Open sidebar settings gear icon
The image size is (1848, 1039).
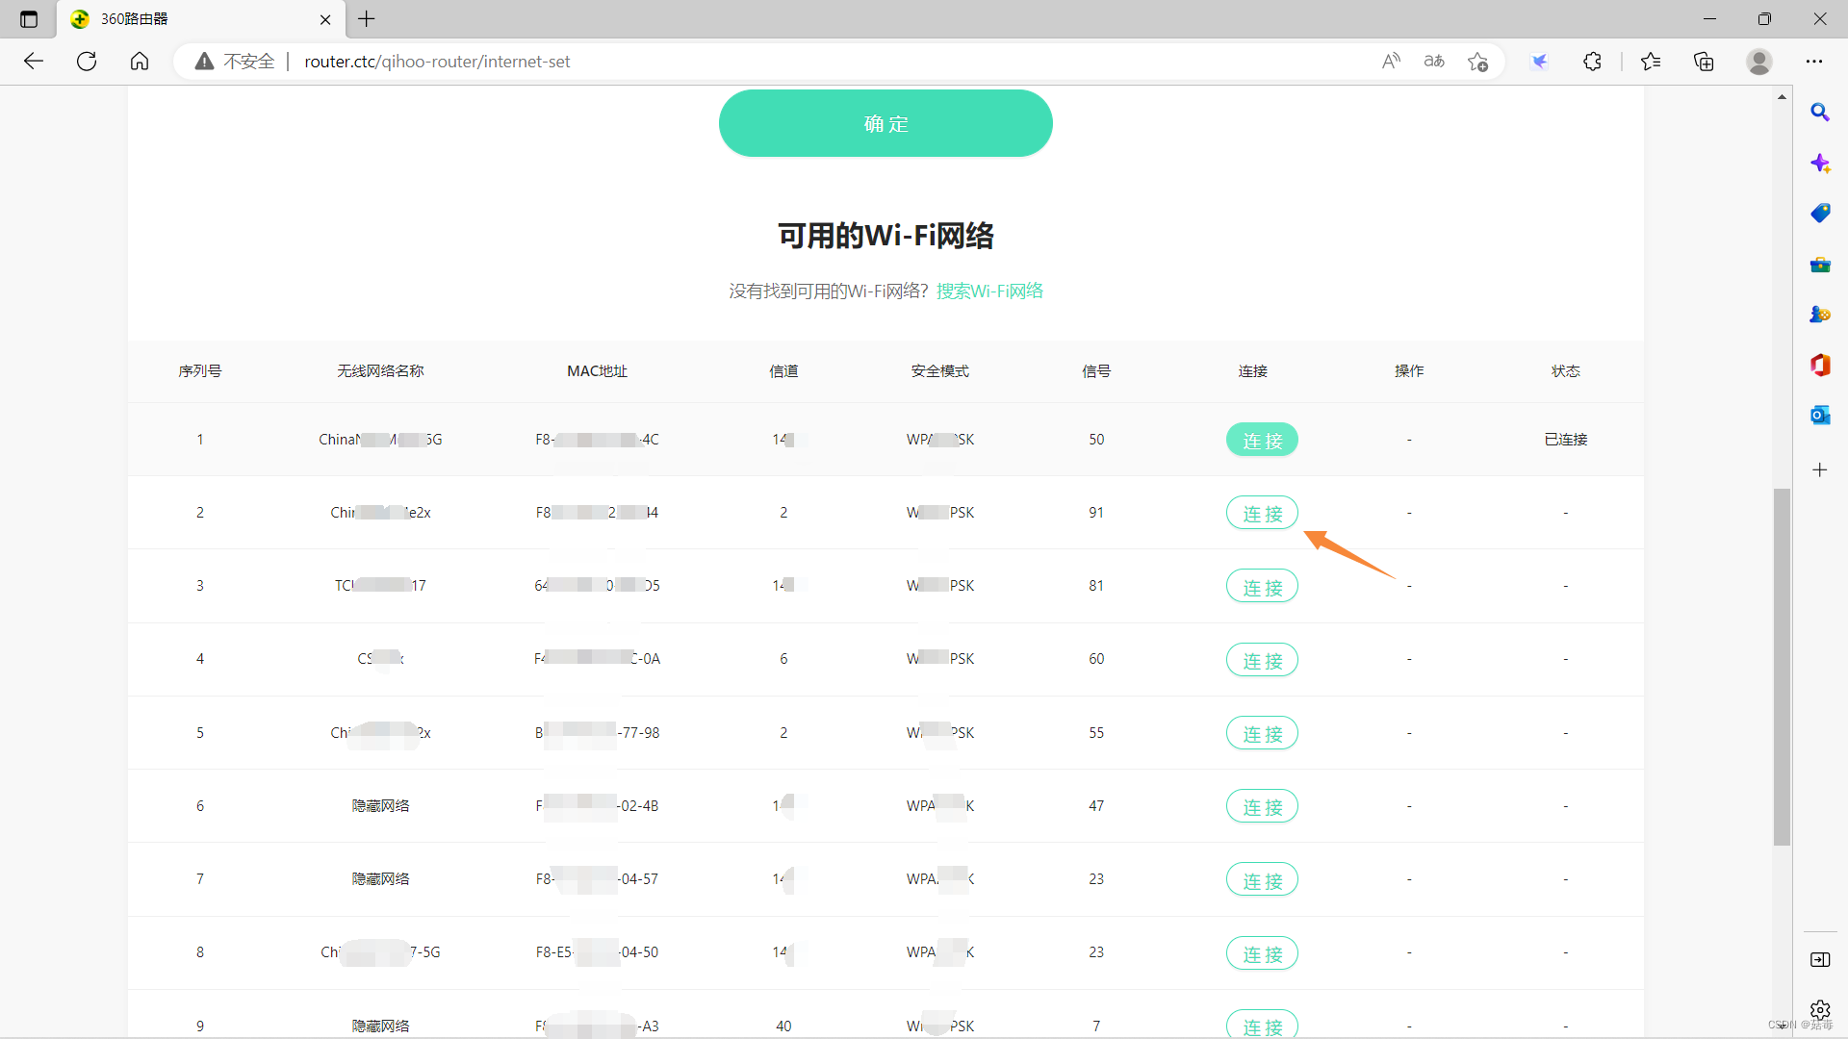(1819, 1009)
